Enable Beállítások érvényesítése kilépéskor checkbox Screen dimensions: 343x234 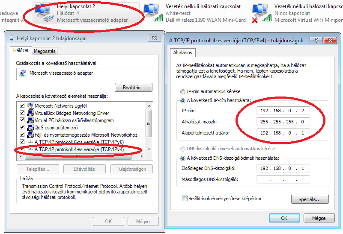click(x=185, y=199)
